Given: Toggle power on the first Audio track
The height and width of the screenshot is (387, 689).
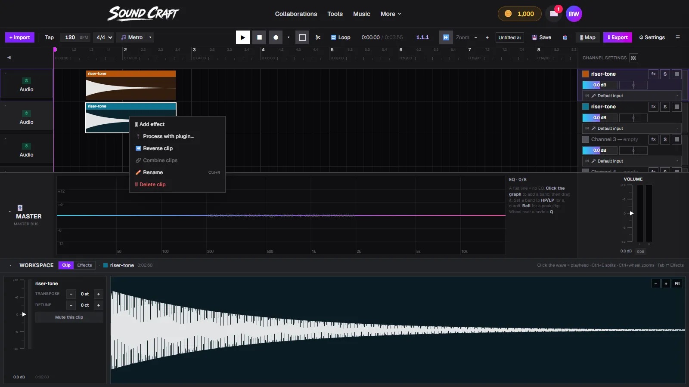Looking at the screenshot, I should coord(26,80).
